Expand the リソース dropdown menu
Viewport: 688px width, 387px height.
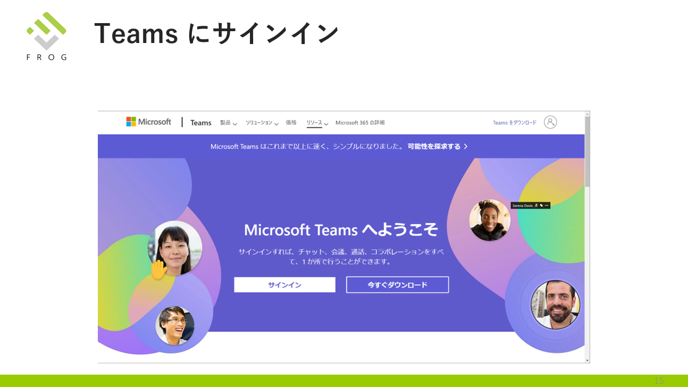(x=317, y=123)
